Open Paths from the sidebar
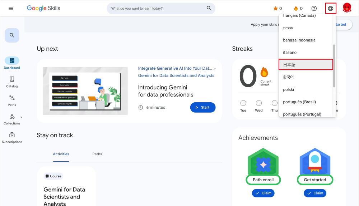Viewport: 359px width, 206px height. [12, 100]
